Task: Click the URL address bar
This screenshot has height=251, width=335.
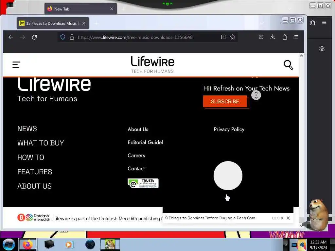Action: (x=148, y=37)
